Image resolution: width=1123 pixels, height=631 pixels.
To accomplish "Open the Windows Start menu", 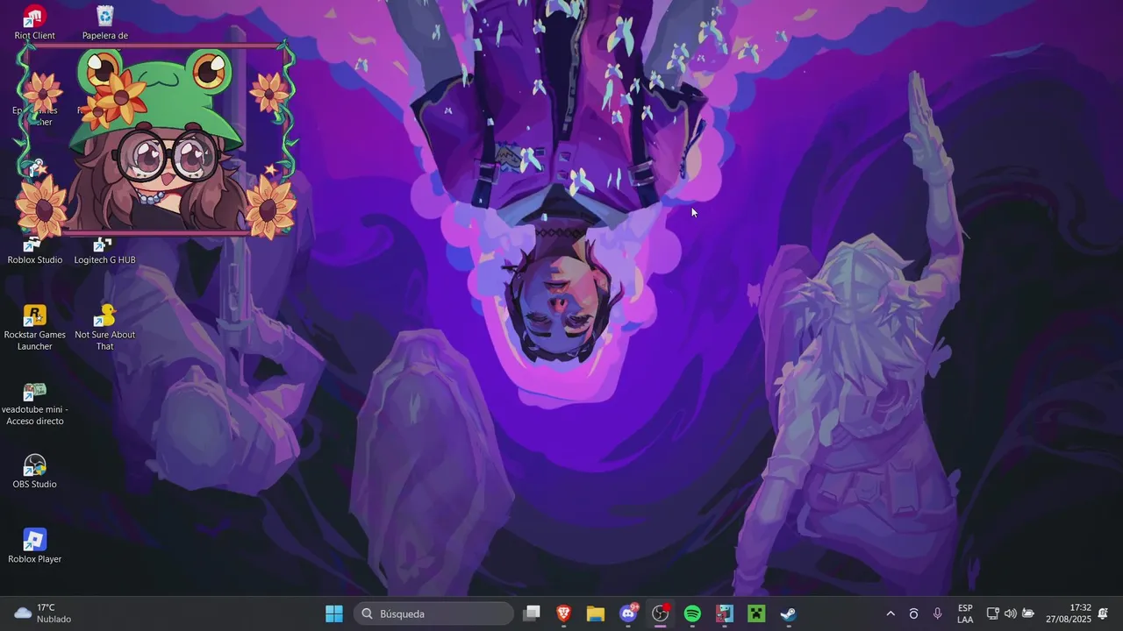I will (334, 613).
